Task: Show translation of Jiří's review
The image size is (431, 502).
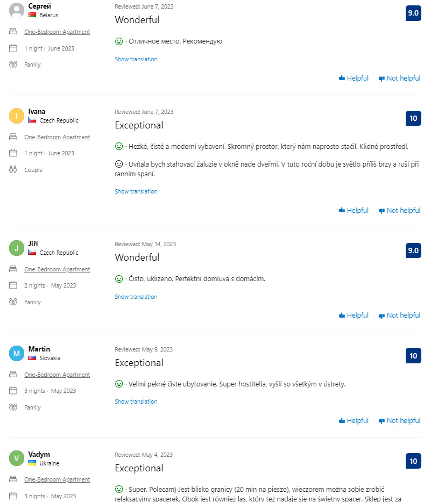Action: (x=136, y=297)
